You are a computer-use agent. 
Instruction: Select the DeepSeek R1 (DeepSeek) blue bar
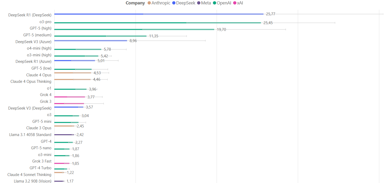pos(159,14)
